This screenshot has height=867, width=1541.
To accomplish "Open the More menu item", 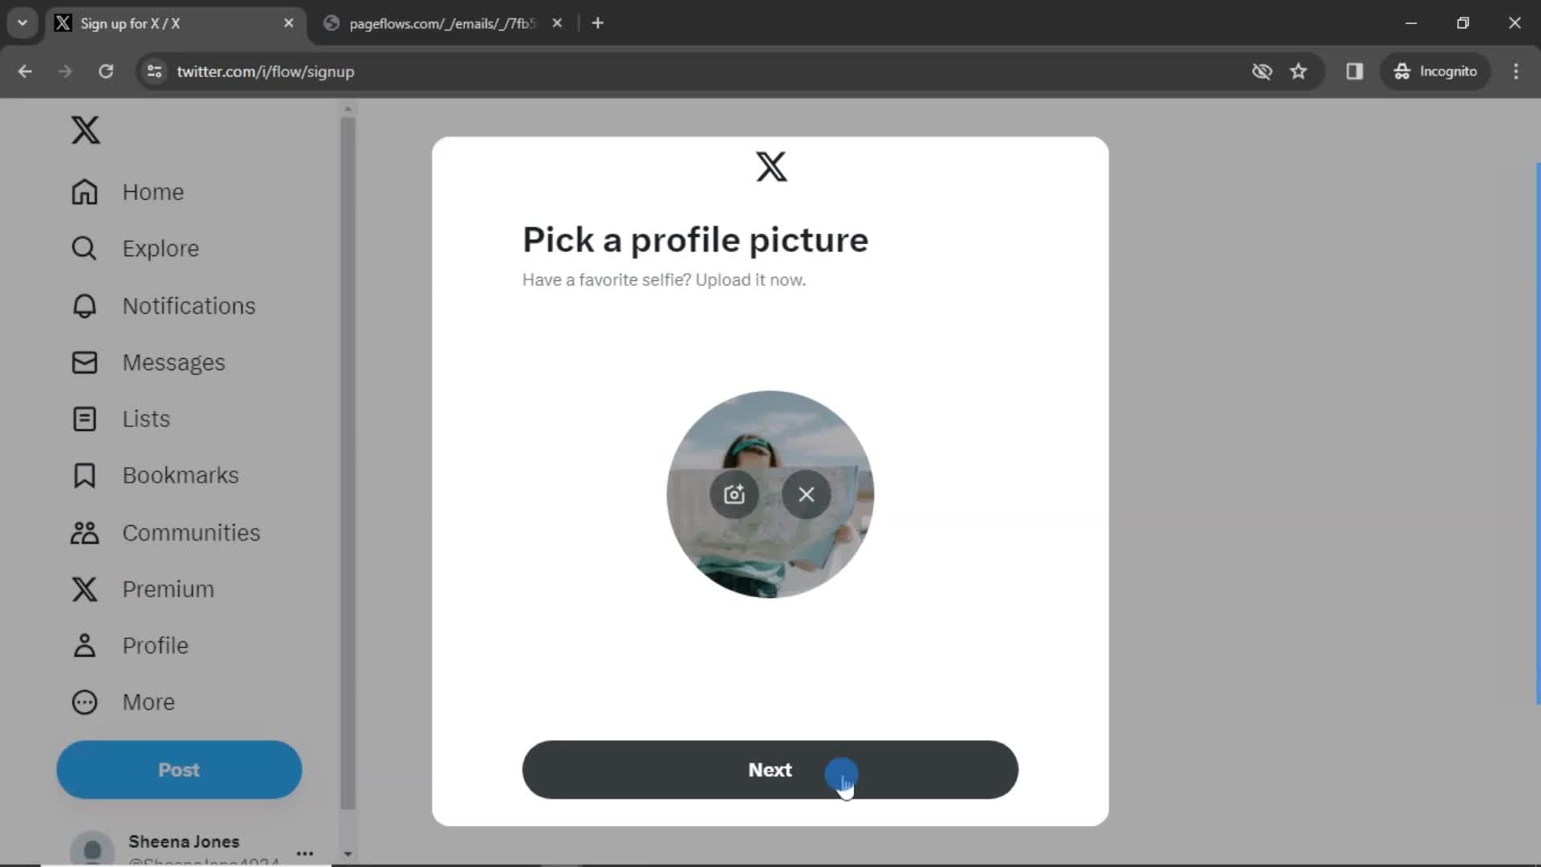I will 148,702.
